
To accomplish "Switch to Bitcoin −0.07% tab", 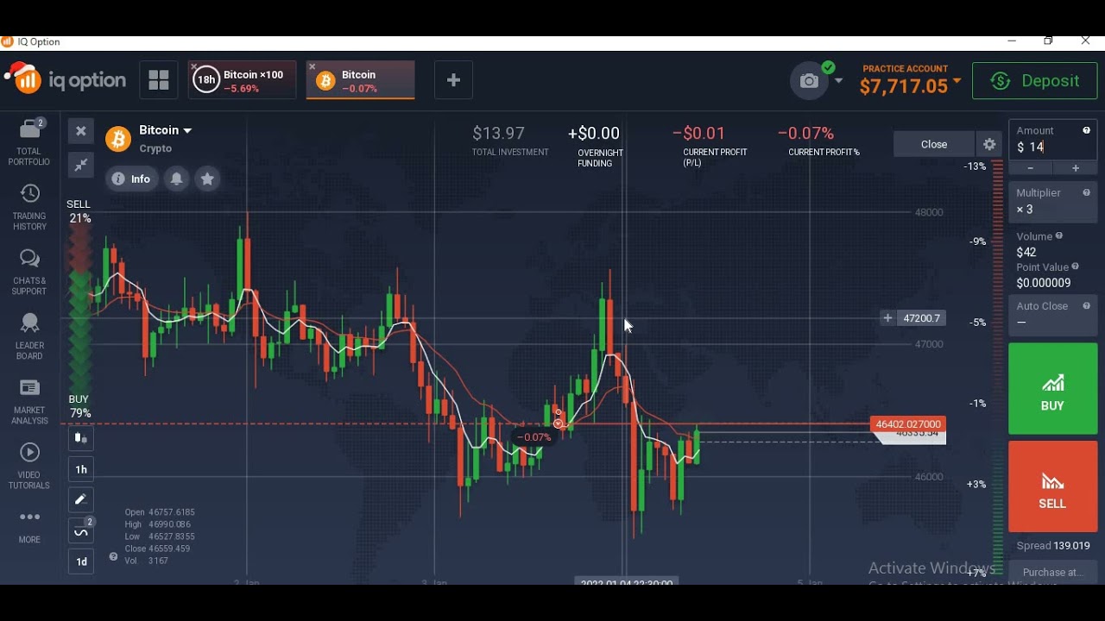I will click(361, 81).
